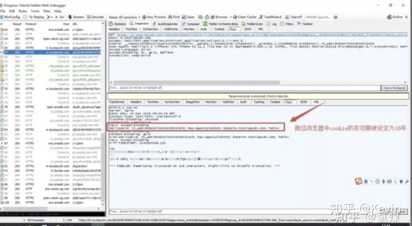Open the Find sessions tool

coord(174,17)
